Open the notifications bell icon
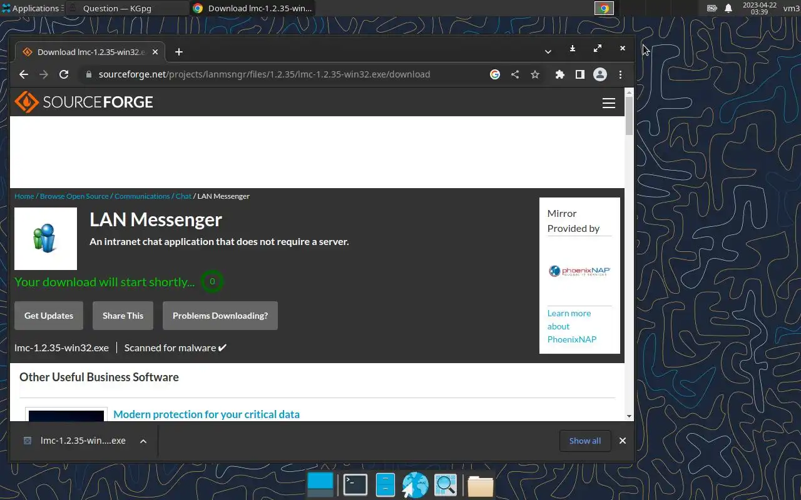Viewport: 801px width, 500px height. (x=728, y=8)
